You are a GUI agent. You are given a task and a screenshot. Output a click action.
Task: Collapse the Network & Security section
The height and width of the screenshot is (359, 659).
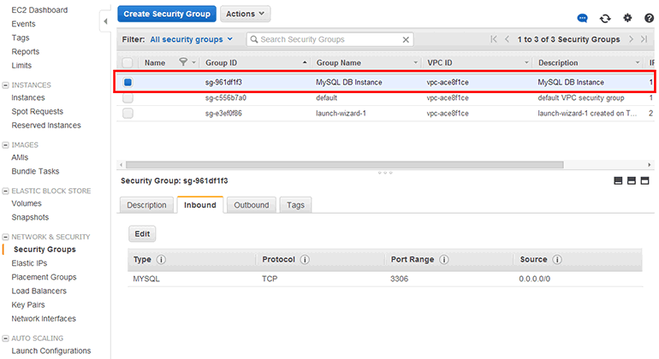(6, 236)
